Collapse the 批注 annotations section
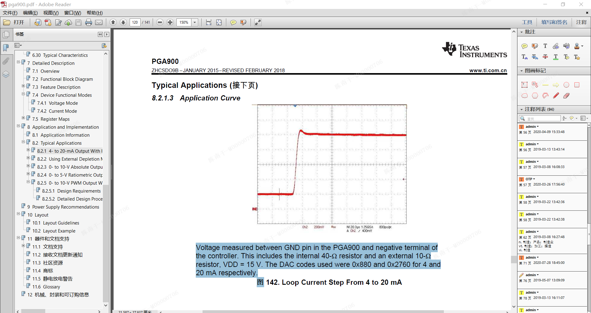The width and height of the screenshot is (591, 313). point(521,32)
